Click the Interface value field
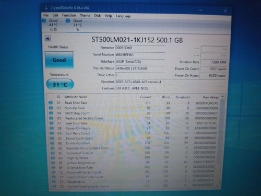Image resolution: width=261 pixels, height=196 pixels. [140, 62]
